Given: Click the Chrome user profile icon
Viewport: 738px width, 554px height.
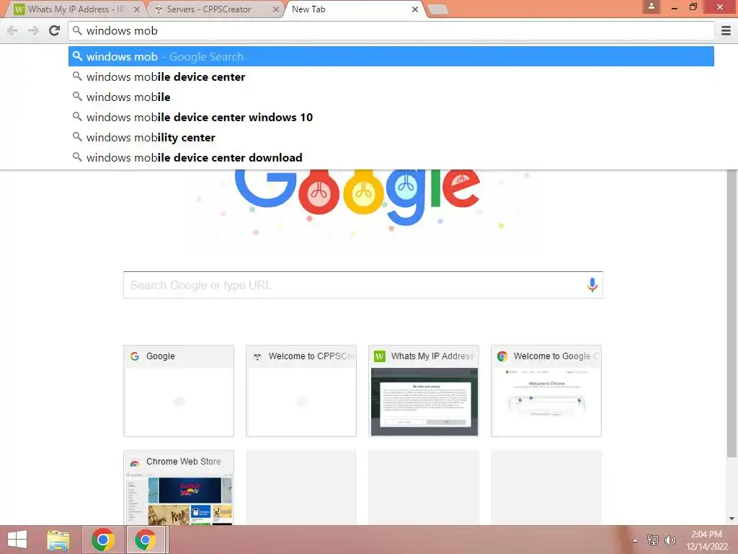Looking at the screenshot, I should click(x=652, y=6).
